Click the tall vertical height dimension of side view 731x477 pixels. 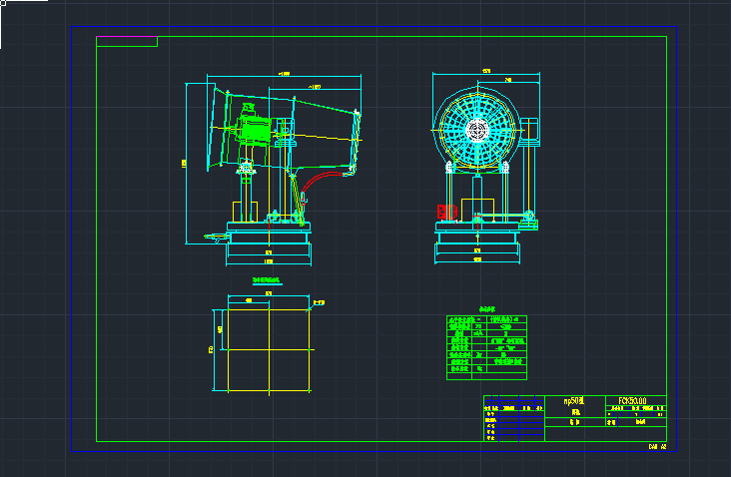click(186, 164)
